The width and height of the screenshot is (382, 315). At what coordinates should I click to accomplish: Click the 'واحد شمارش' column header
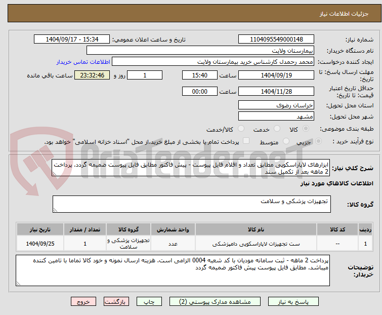click(x=173, y=229)
